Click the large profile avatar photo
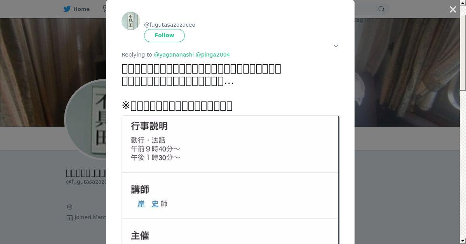Screen dimensions: 466x244 click(86, 119)
